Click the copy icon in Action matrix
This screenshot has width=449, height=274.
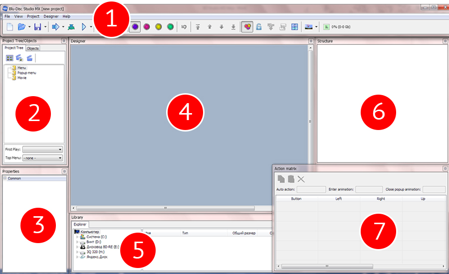click(281, 179)
